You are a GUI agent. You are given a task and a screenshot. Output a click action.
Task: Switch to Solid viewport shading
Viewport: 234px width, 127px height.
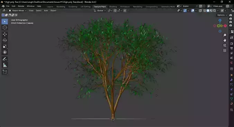(208, 11)
